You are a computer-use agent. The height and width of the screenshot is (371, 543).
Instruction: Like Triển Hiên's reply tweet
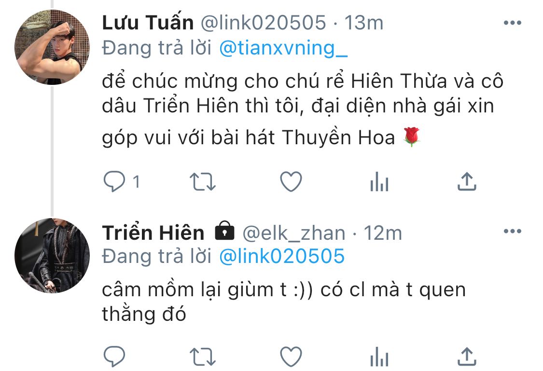tap(291, 357)
